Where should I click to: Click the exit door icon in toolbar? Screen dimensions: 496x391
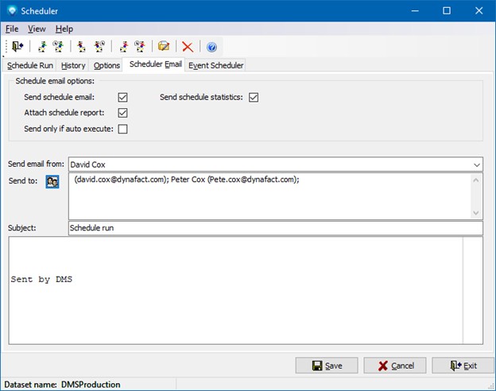tap(17, 47)
